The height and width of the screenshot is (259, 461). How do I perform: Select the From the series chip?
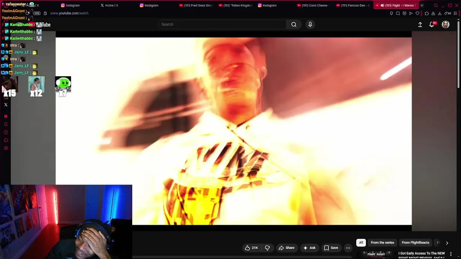point(382,243)
